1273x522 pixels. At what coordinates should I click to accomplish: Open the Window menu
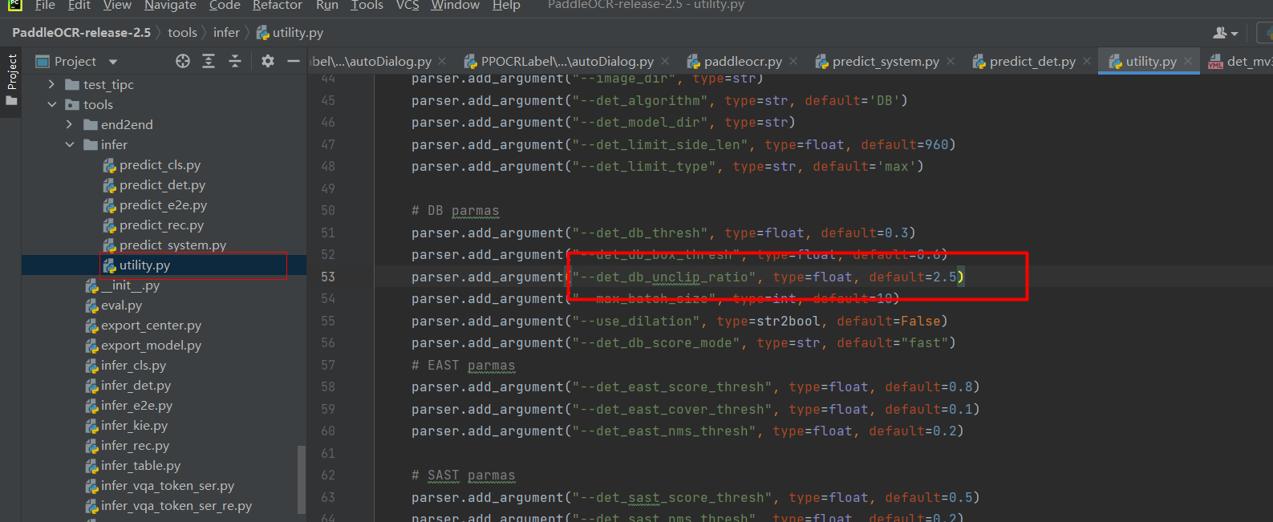point(456,5)
